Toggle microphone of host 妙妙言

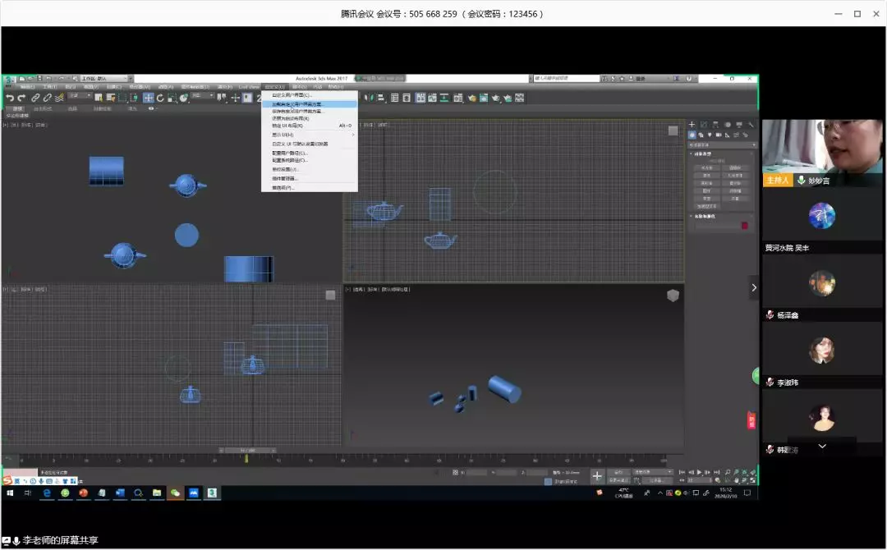(x=801, y=180)
